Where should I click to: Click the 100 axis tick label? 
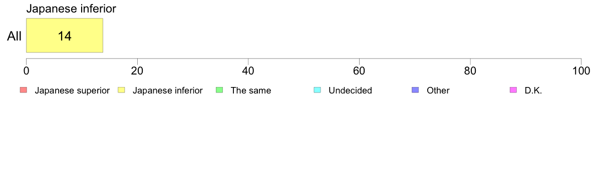581,71
